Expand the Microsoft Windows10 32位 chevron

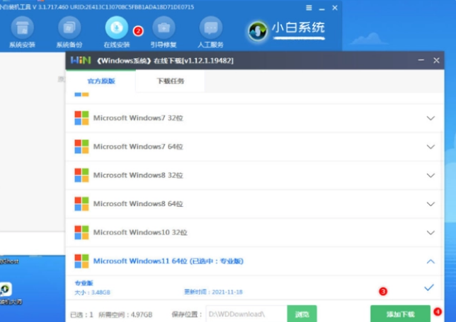(431, 232)
